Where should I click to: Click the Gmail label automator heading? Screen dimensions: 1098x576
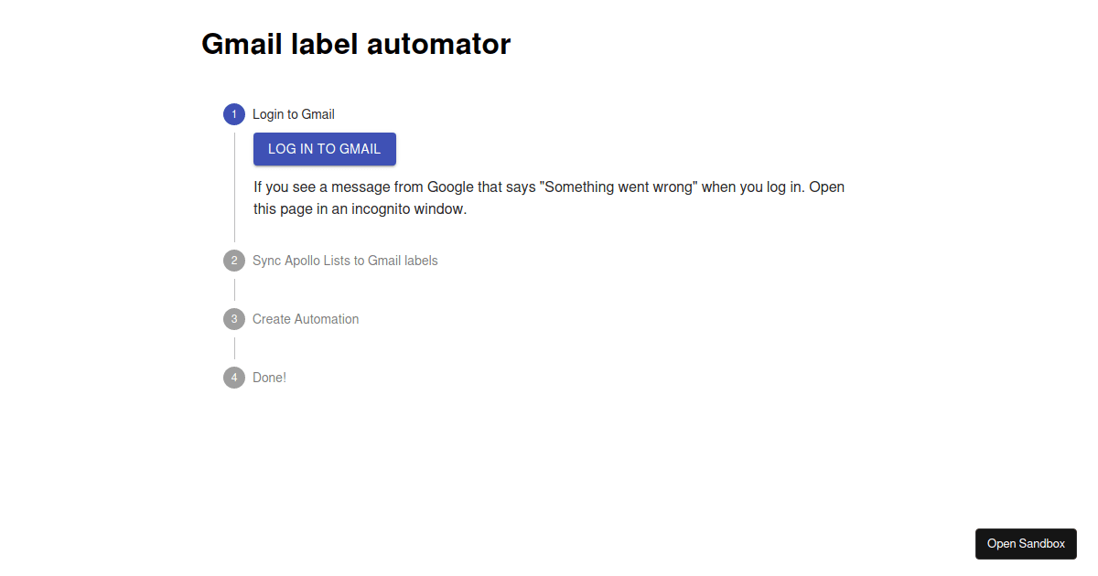click(356, 43)
